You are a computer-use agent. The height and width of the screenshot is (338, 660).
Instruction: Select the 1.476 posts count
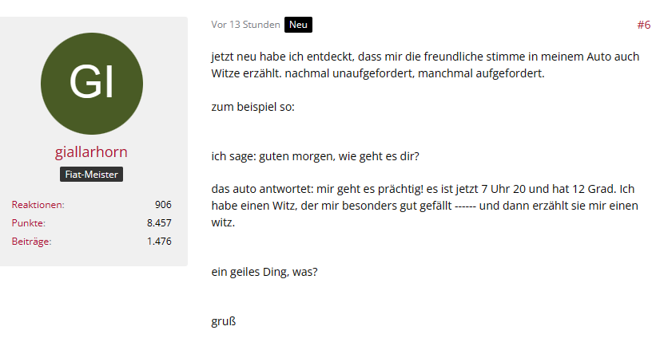[159, 242]
